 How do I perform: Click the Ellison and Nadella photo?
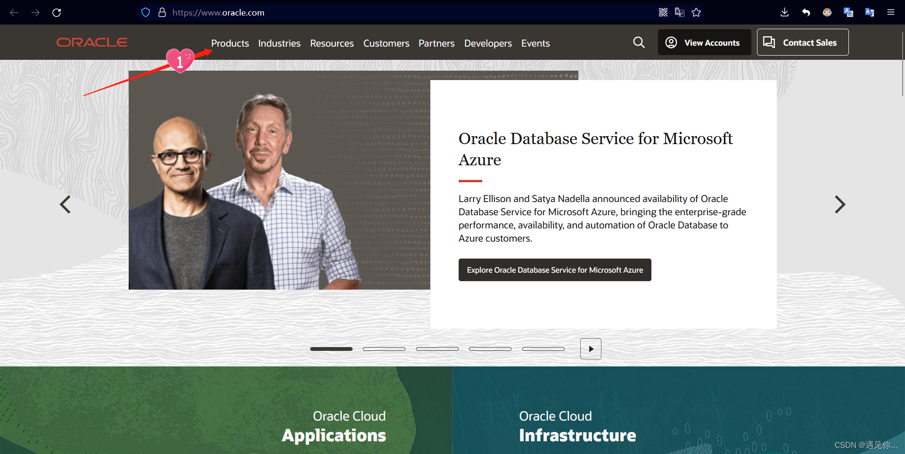tap(280, 180)
